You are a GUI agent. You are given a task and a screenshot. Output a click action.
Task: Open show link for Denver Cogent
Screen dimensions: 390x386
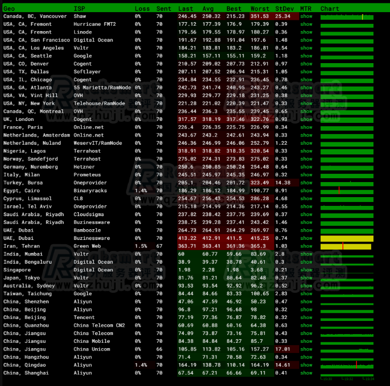pyautogui.click(x=306, y=64)
